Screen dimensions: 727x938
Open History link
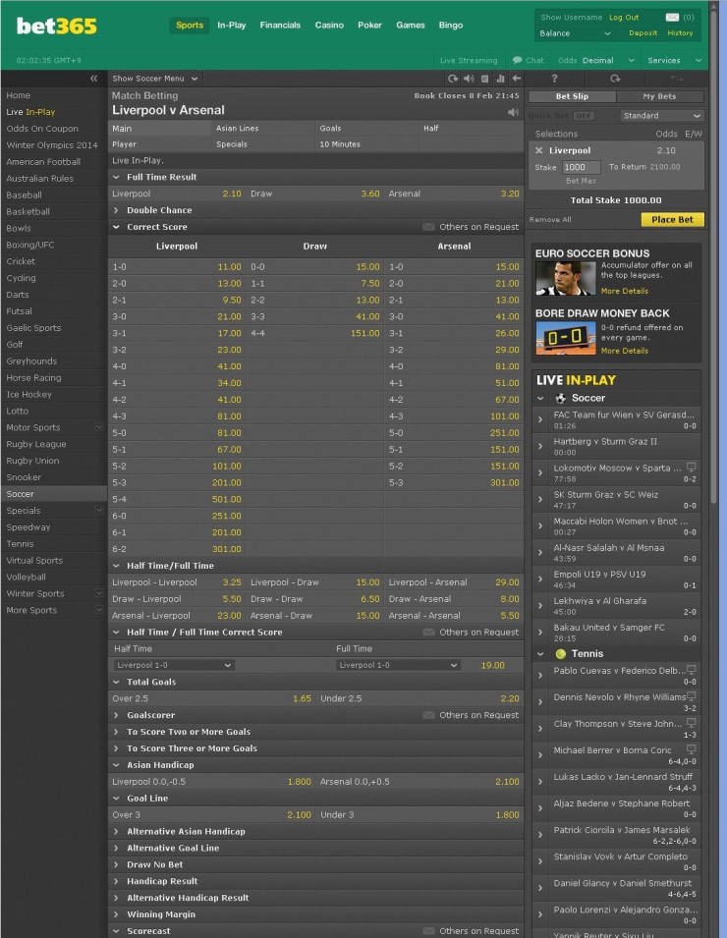coord(680,33)
